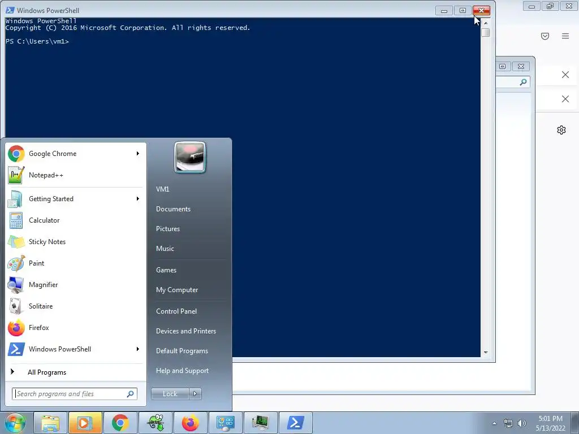
Task: Open the green lizard taskbar app
Action: tap(155, 423)
